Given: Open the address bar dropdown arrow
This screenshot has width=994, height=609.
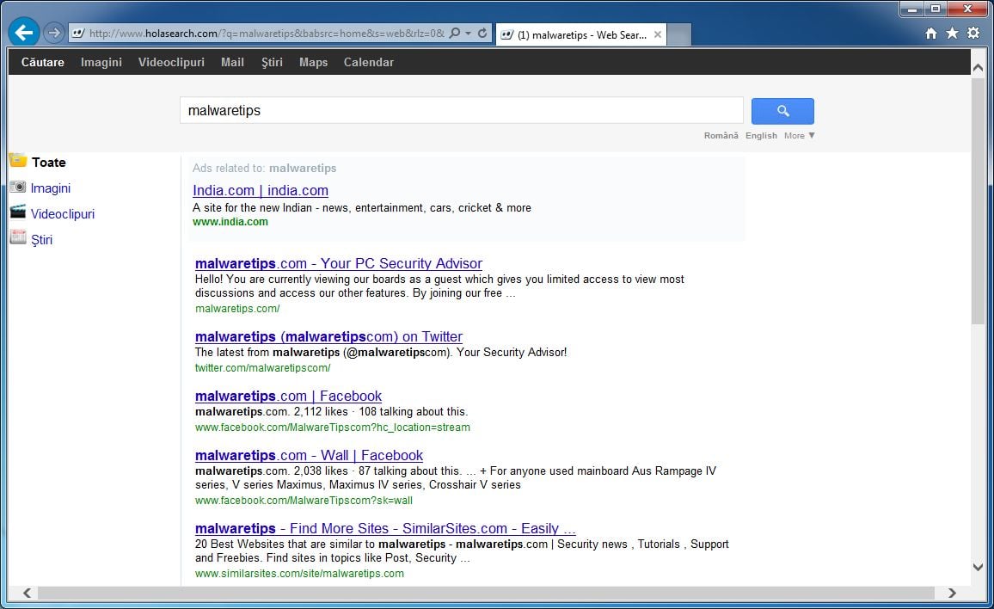Looking at the screenshot, I should pyautogui.click(x=469, y=33).
